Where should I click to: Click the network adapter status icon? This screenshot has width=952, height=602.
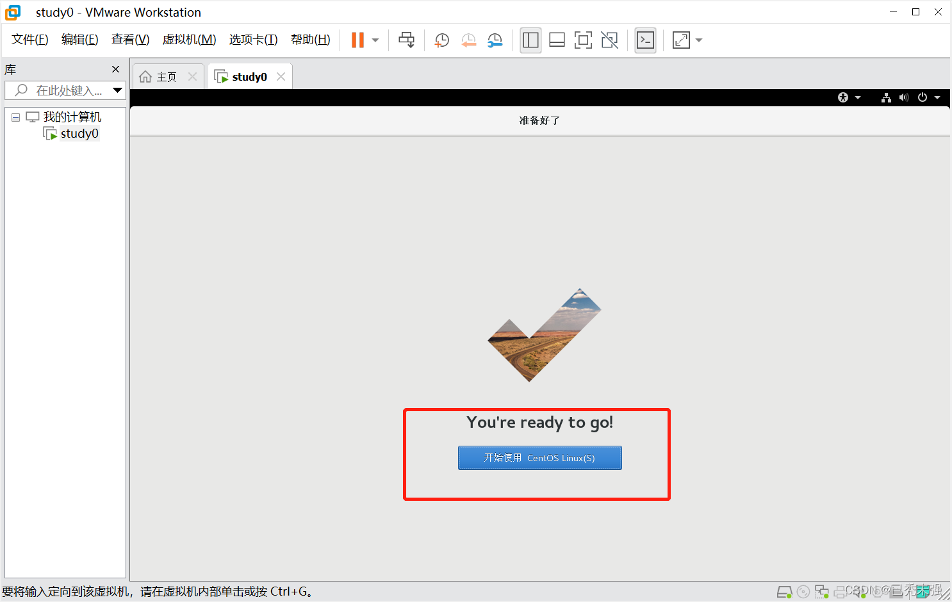[x=822, y=592]
